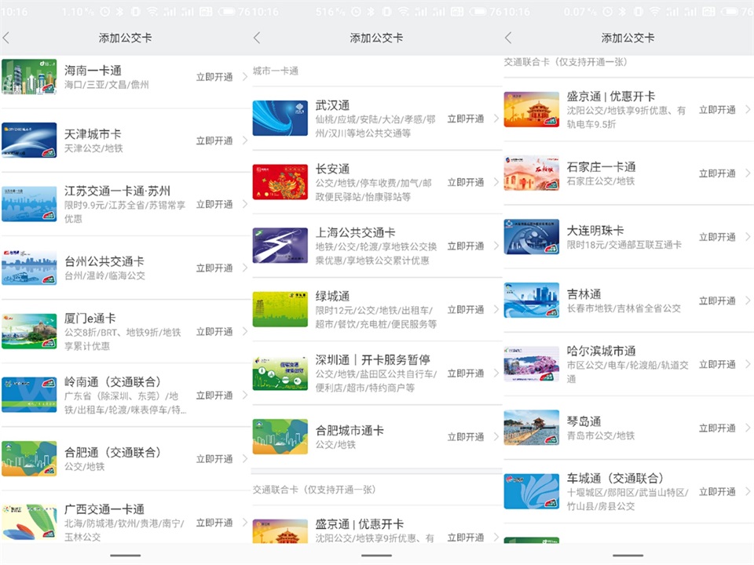The height and width of the screenshot is (565, 754).
Task: Tap 立即开通 next to 绿城通
Action: click(466, 309)
